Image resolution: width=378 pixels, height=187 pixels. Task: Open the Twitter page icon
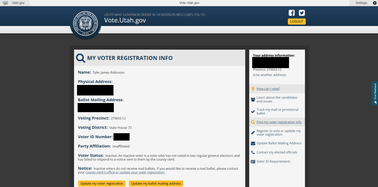(x=302, y=13)
